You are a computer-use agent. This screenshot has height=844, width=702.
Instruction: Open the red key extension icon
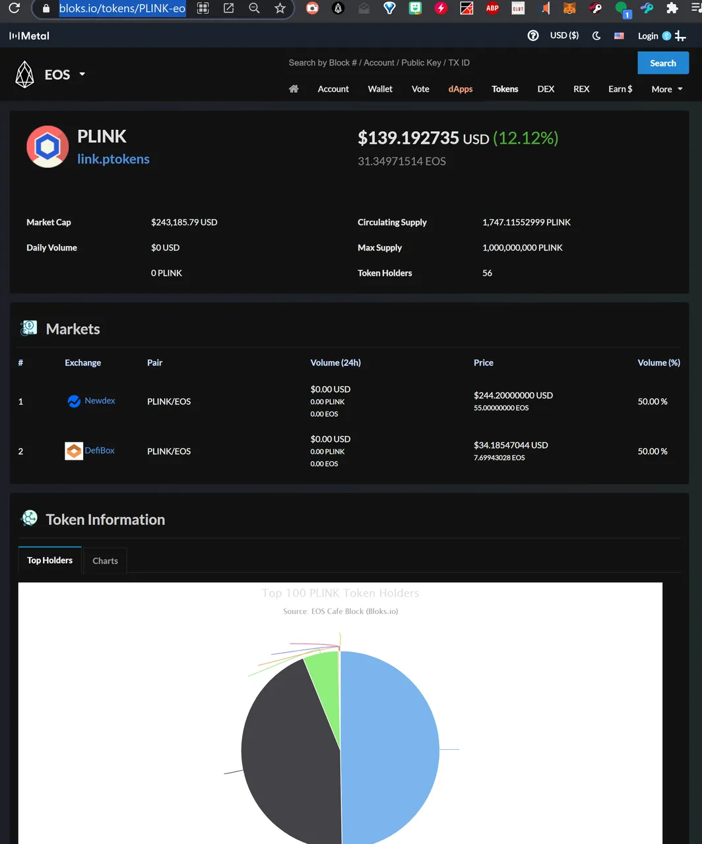[x=595, y=9]
